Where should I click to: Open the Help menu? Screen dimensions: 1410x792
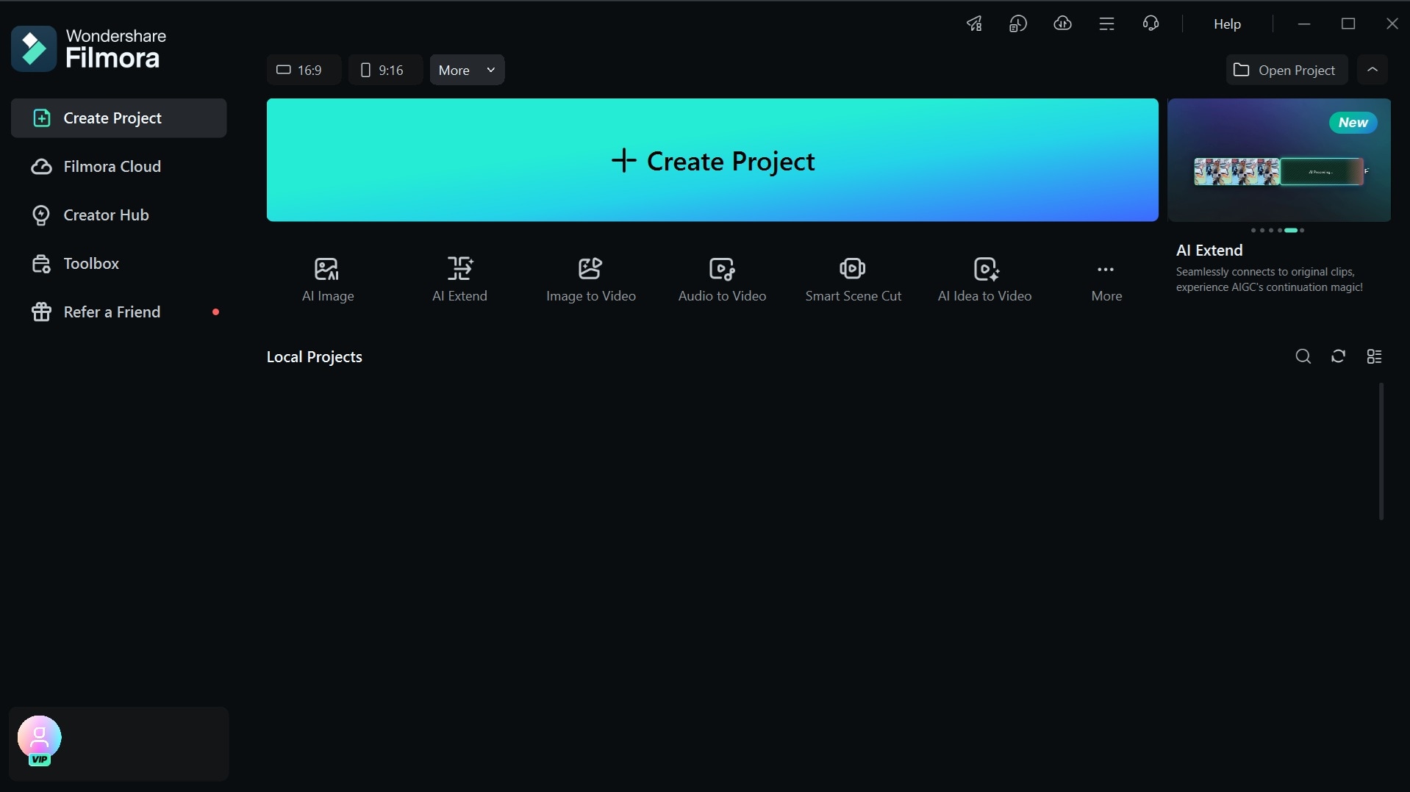pyautogui.click(x=1227, y=24)
